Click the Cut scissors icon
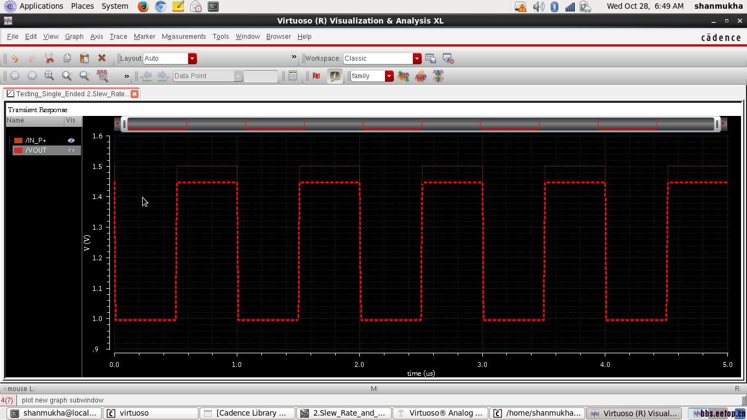 [x=49, y=59]
